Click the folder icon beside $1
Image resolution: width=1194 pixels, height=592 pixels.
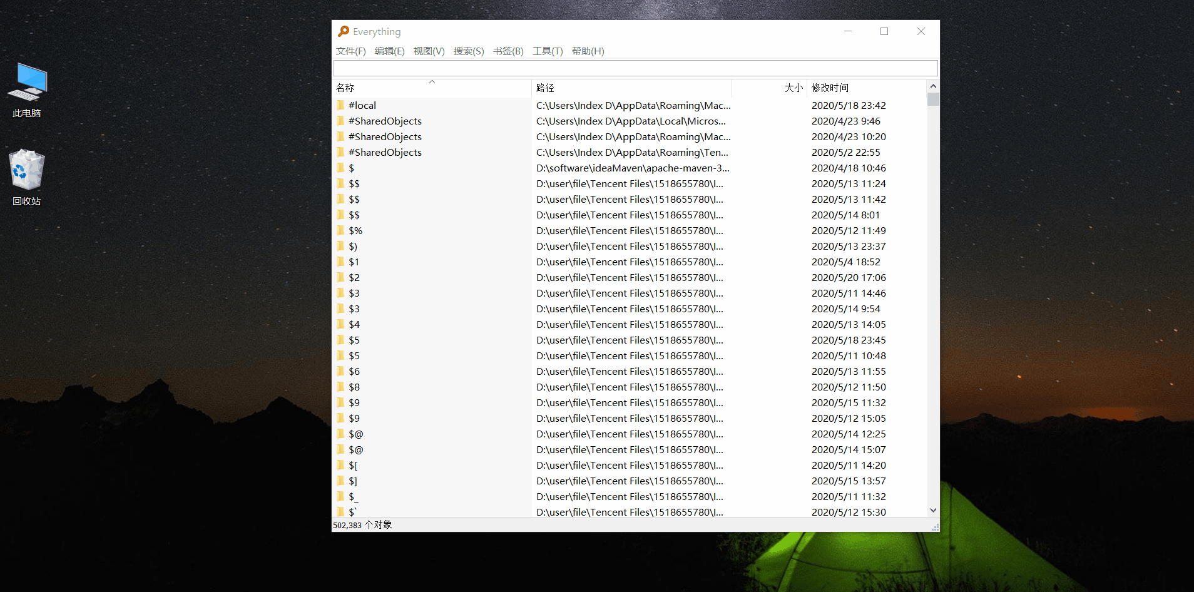click(340, 262)
